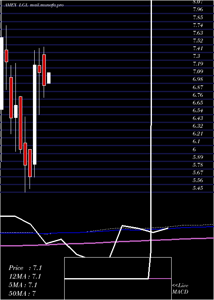
Task: Click the price axis label 5.67
Action: pyautogui.click(x=198, y=173)
